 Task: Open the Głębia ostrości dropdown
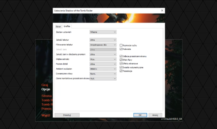click(103, 59)
